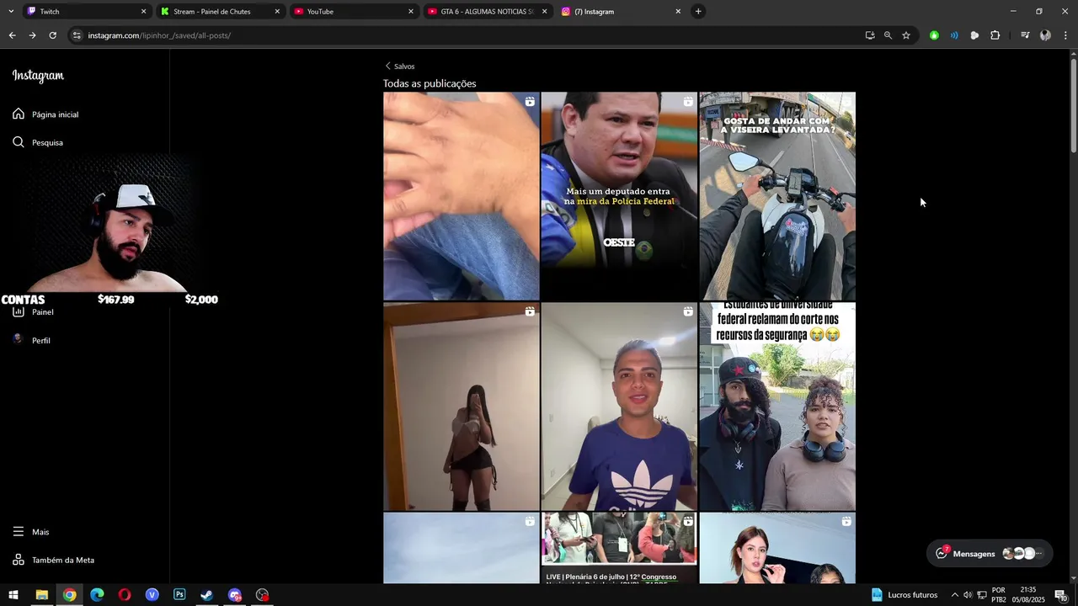Viewport: 1078px width, 606px height.
Task: Expand the tab search dropdown
Action: 11,12
